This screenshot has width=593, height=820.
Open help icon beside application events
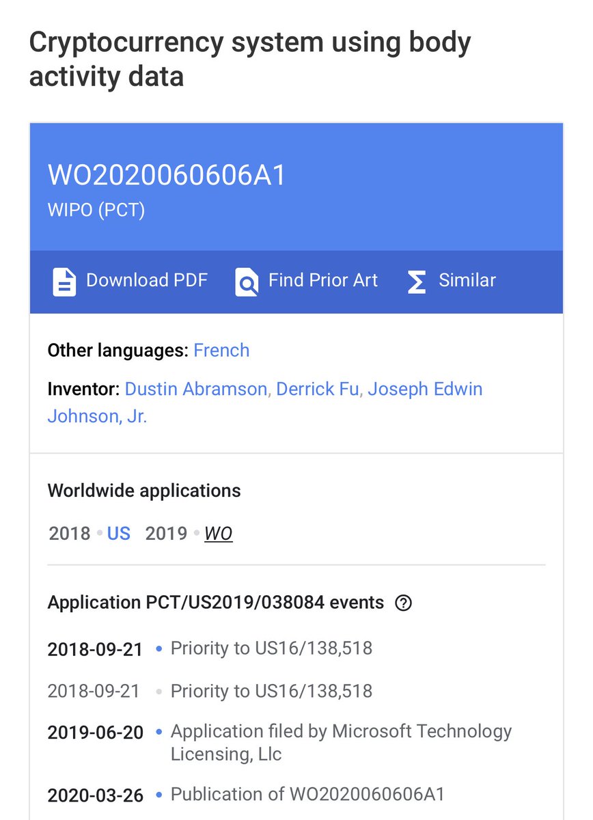[x=404, y=603]
